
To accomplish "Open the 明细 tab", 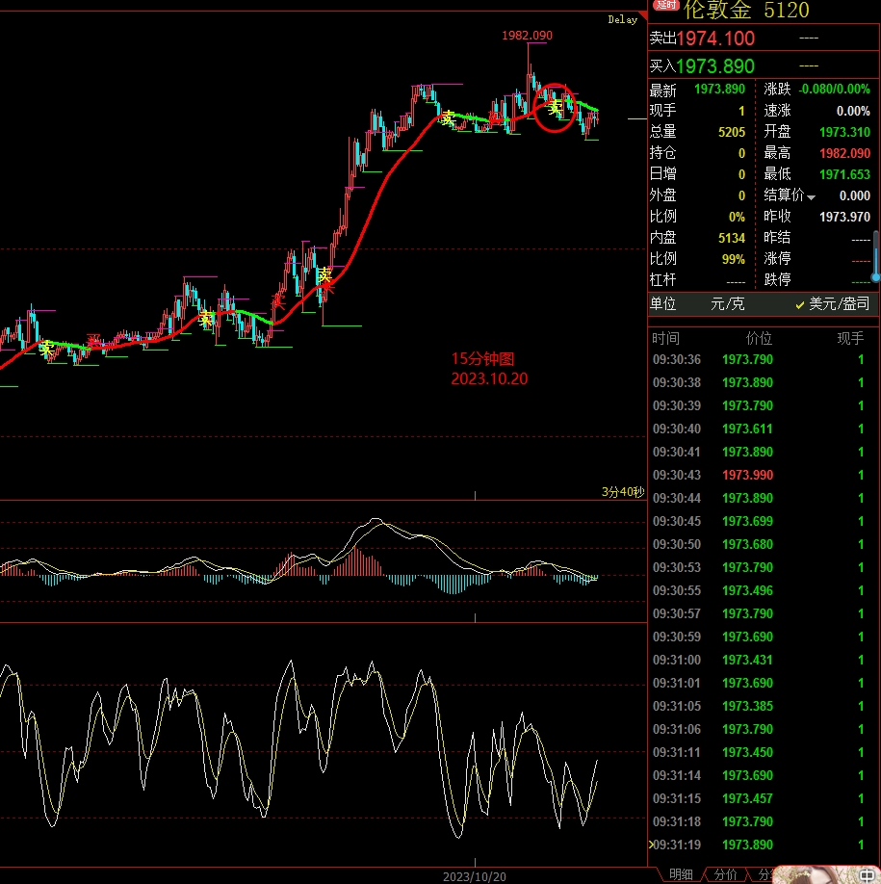I will [681, 874].
